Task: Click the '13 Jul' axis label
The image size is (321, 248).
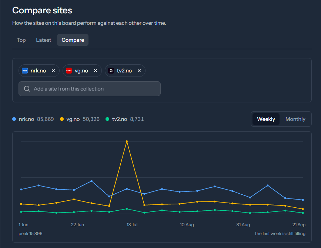Action: [x=132, y=225]
